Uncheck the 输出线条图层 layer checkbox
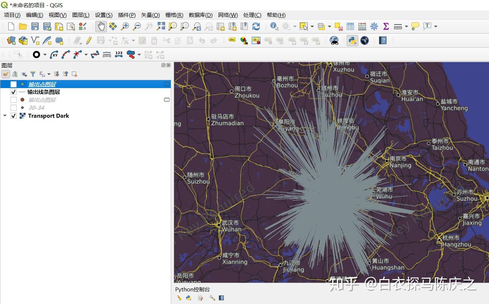Image resolution: width=489 pixels, height=304 pixels. coord(14,92)
